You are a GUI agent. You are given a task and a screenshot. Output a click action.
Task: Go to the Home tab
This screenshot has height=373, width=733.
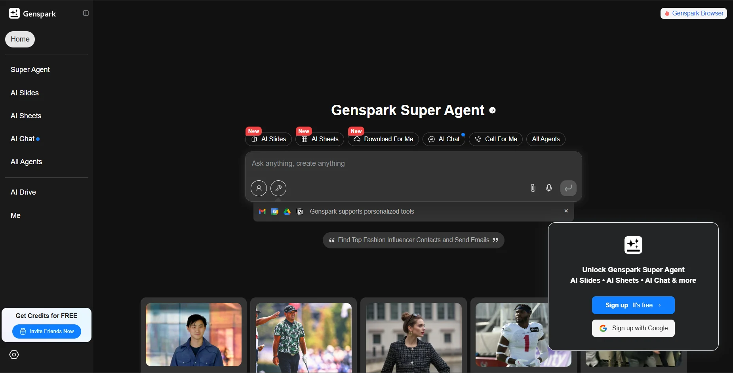(20, 39)
